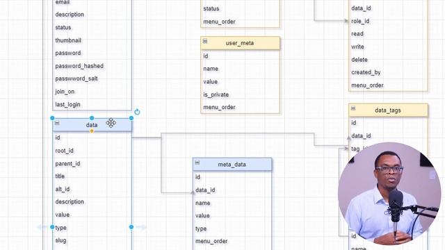
Task: Select the slug field in data table
Action: pyautogui.click(x=92, y=240)
